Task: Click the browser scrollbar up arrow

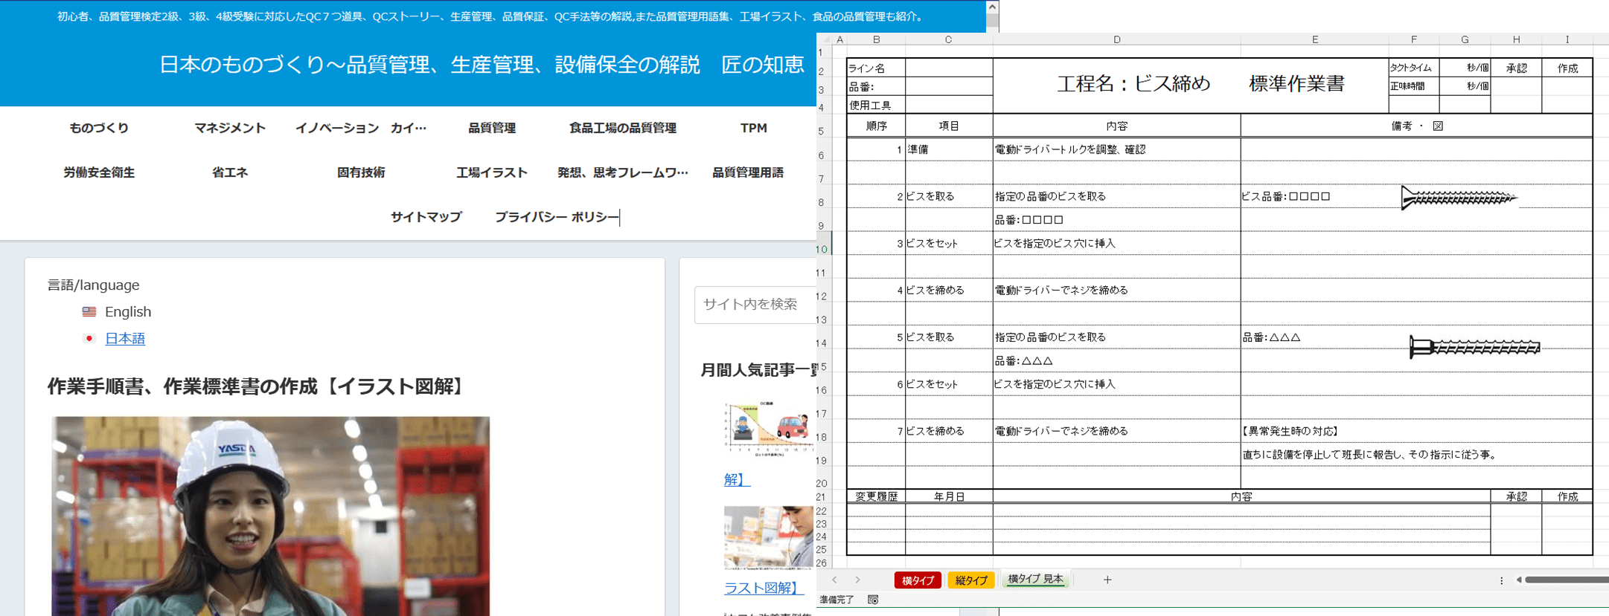Action: pyautogui.click(x=992, y=7)
